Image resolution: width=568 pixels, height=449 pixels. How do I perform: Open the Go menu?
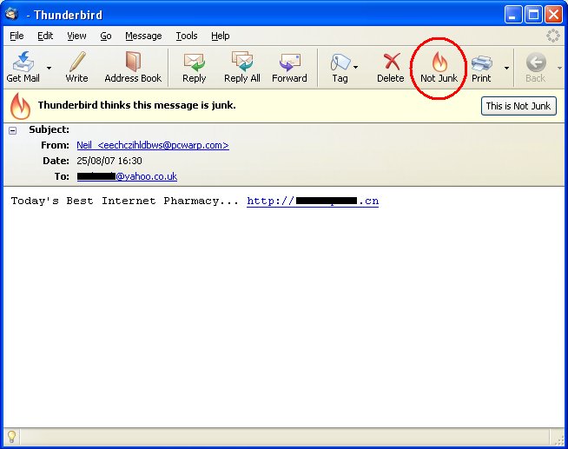click(x=106, y=36)
